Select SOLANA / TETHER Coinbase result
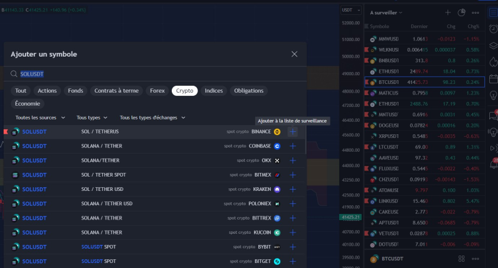The image size is (498, 268). click(154, 146)
